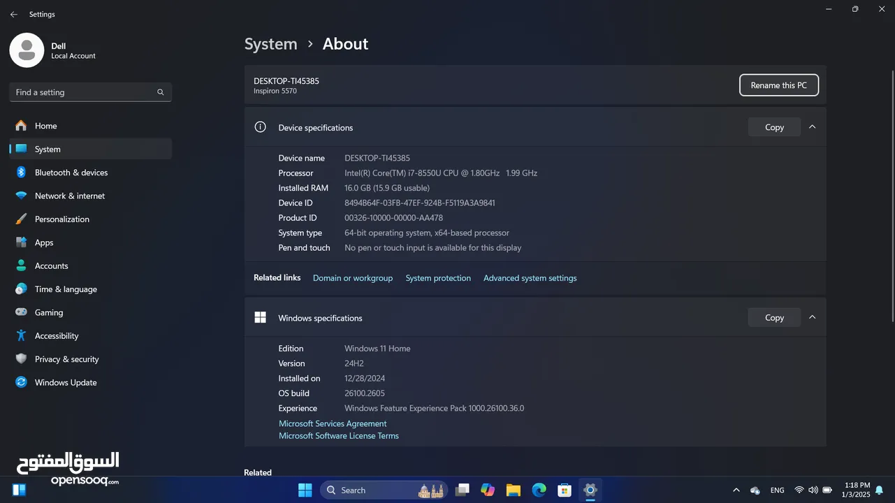Switch ENG input language indicator
895x503 pixels.
click(777, 490)
